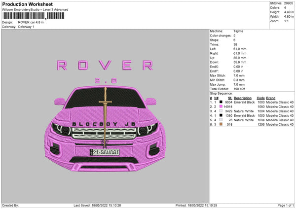Click thread code 1256 in row 6

(x=261, y=125)
